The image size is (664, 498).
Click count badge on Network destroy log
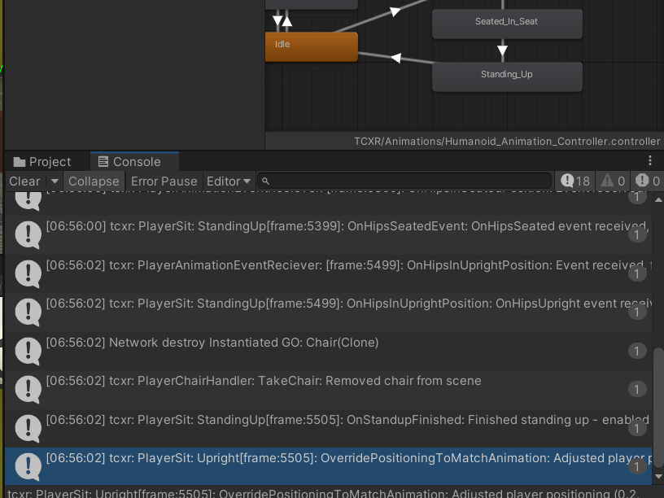636,351
